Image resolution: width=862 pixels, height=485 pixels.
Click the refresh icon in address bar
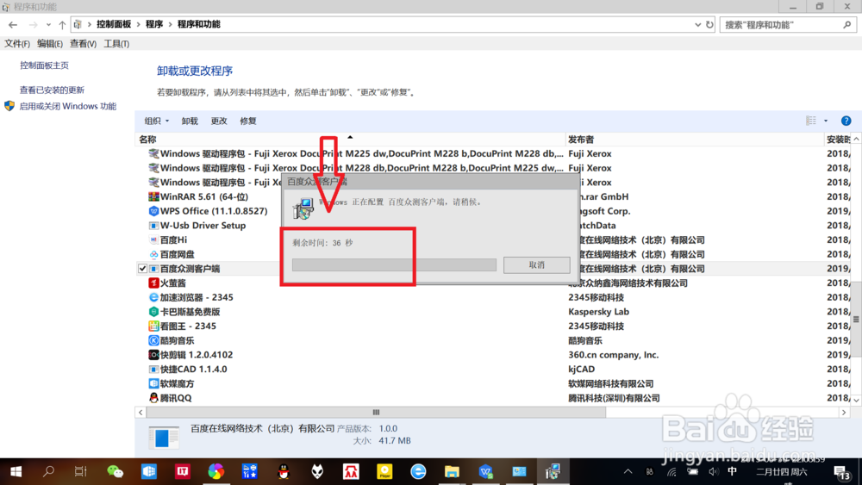(709, 25)
